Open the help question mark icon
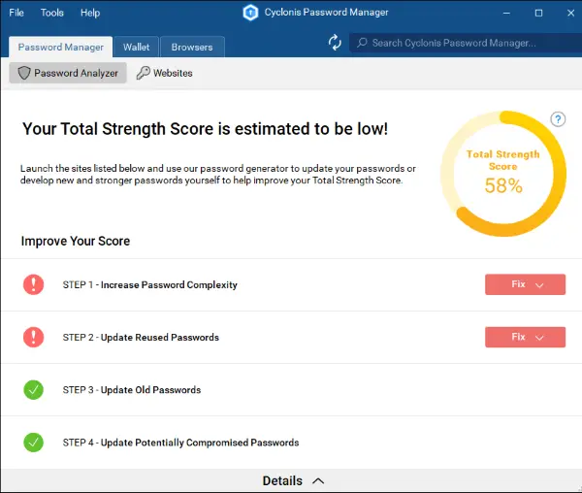Screen dimensions: 582x493 [x=558, y=119]
